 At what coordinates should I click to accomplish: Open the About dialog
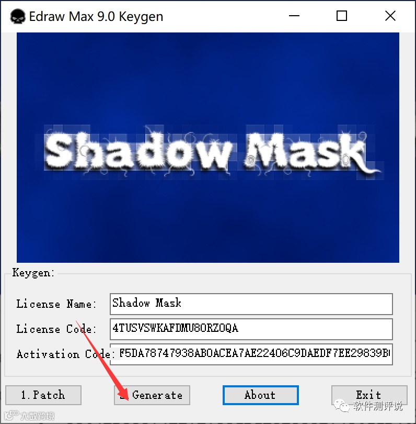[260, 395]
